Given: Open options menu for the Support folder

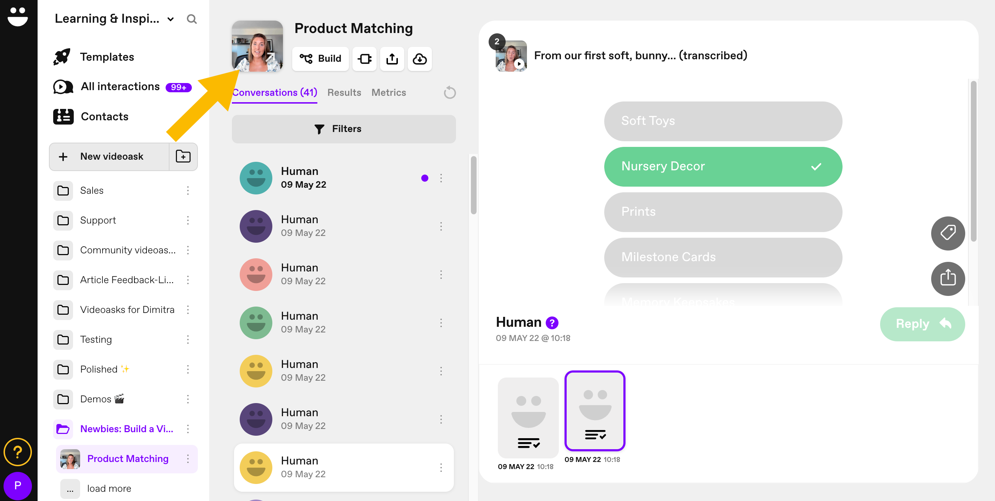Looking at the screenshot, I should [x=188, y=220].
